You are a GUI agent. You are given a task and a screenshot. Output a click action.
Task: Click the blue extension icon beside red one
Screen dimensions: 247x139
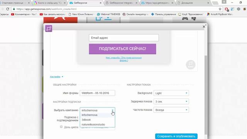pos(232,9)
